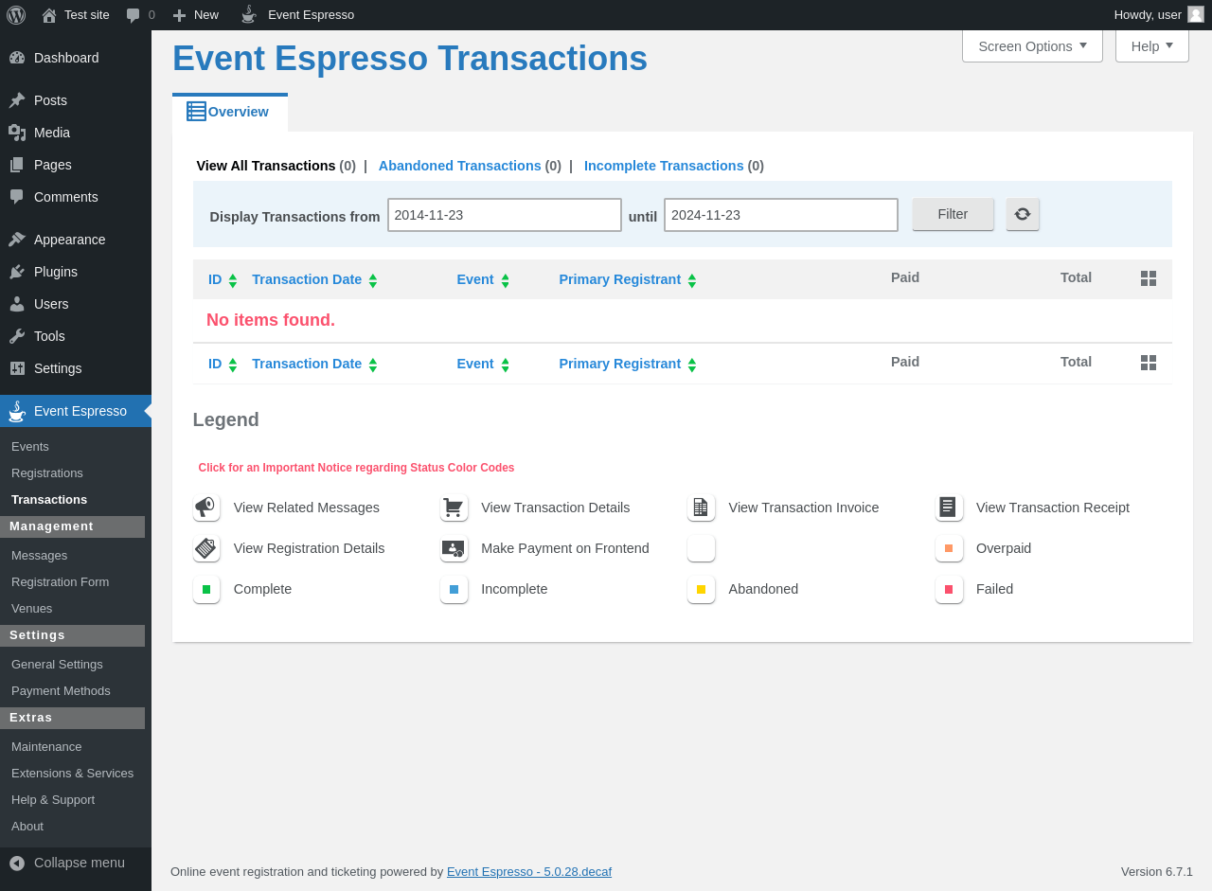Select Event Espresso in the sidebar menu
The width and height of the screenshot is (1212, 891).
(76, 411)
